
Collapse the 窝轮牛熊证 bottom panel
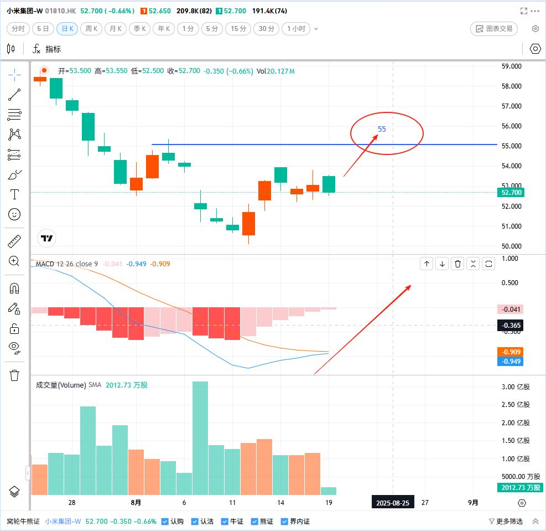click(x=535, y=522)
